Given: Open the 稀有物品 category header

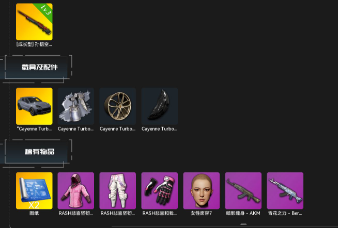Looking at the screenshot, I should [x=38, y=152].
